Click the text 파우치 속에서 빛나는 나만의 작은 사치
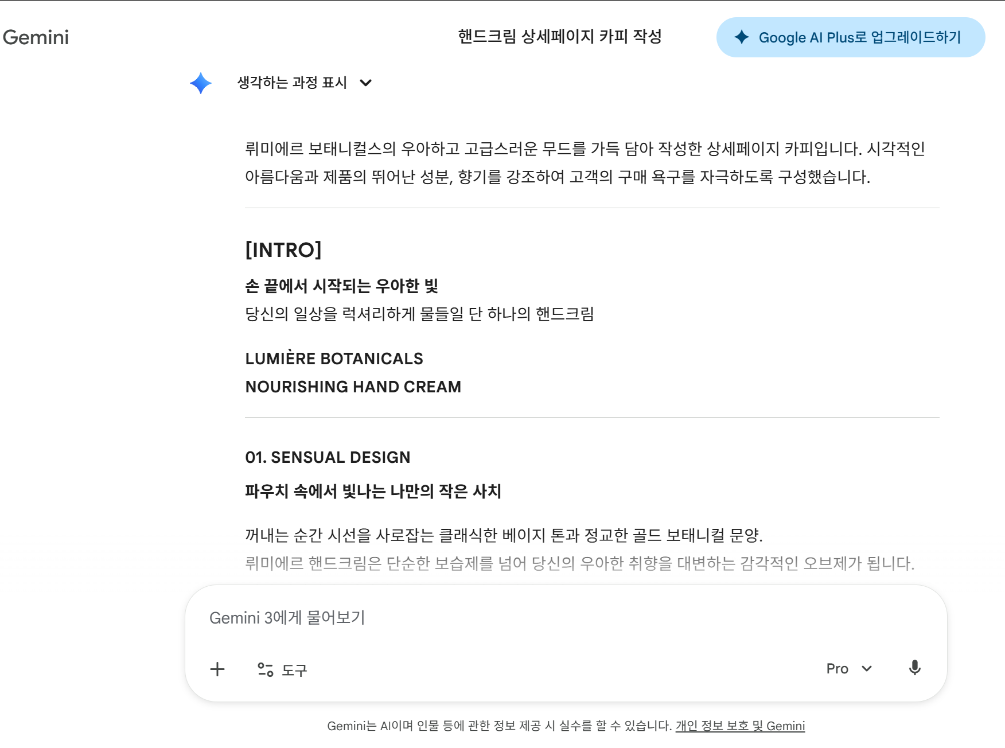This screenshot has width=1005, height=748. pos(373,491)
